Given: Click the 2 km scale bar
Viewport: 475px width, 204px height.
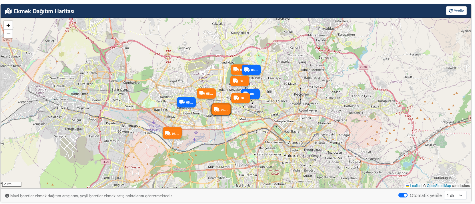Looking at the screenshot, I should pos(12,184).
